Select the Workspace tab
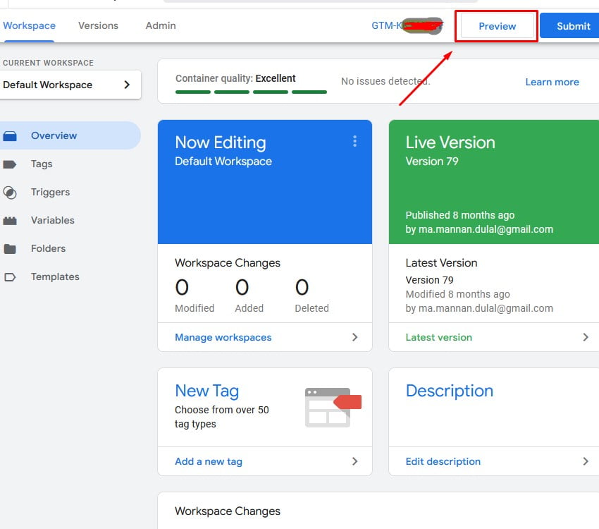The width and height of the screenshot is (599, 529). 29,25
